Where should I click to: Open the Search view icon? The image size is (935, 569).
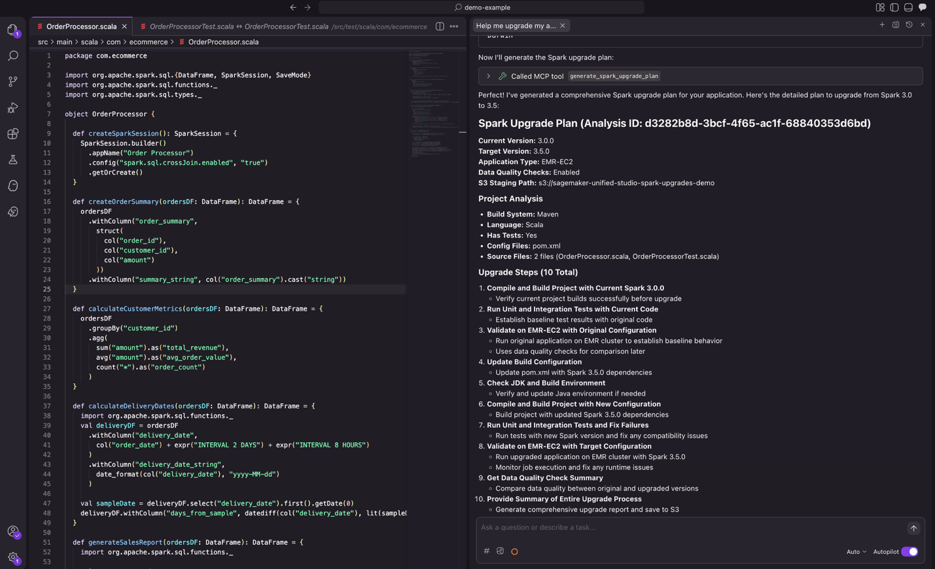(12, 56)
